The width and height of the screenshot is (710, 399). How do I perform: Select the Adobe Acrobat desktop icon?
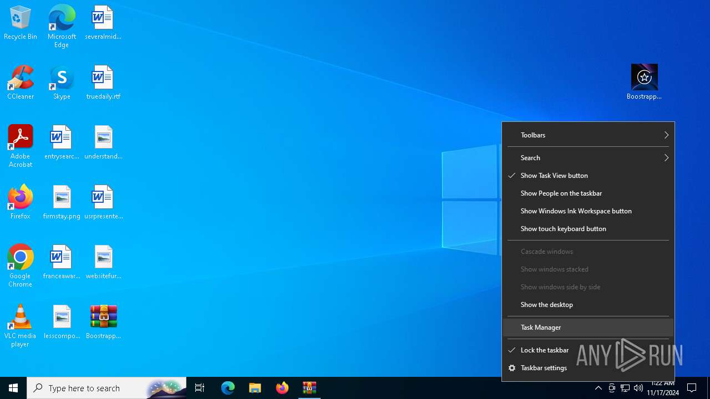tap(21, 146)
